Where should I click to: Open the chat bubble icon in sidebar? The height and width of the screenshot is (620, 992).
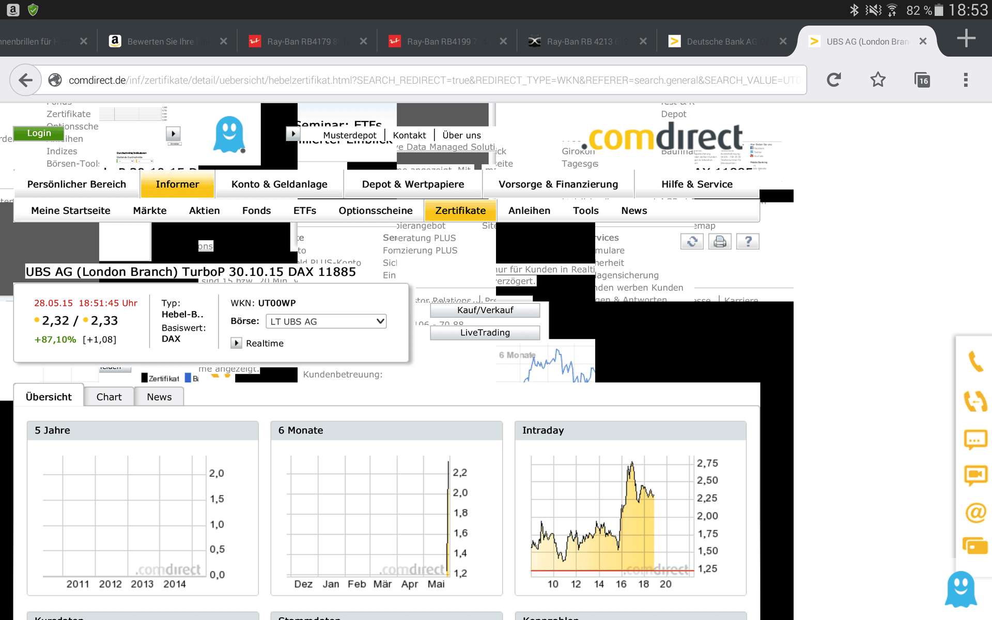(x=975, y=440)
